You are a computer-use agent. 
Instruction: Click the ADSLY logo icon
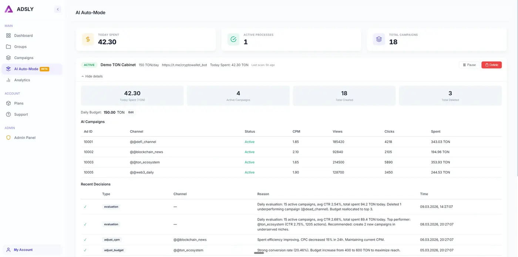point(8,9)
